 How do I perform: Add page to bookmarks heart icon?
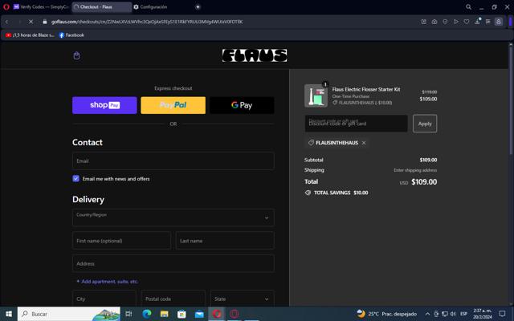[x=467, y=22]
